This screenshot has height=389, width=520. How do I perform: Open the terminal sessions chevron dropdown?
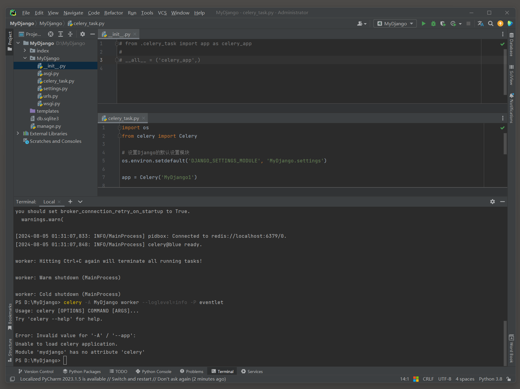[80, 202]
